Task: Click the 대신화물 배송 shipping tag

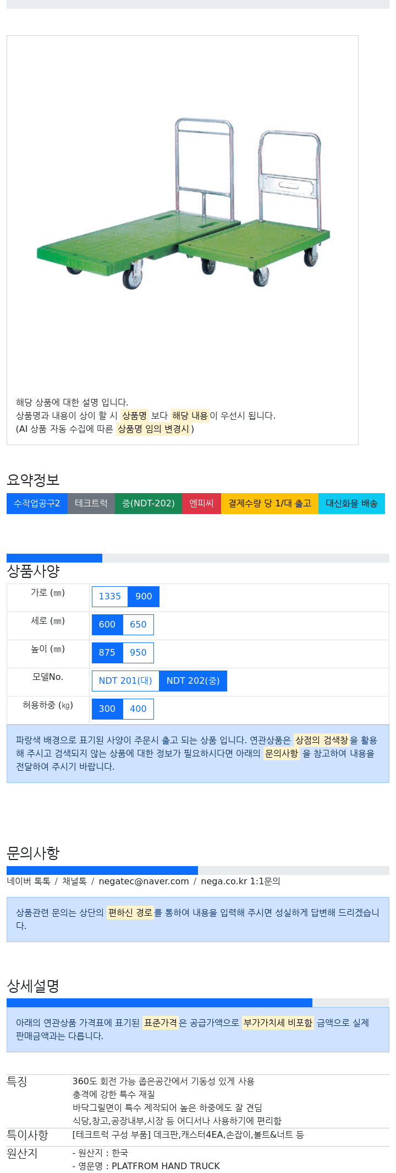Action: 351,504
